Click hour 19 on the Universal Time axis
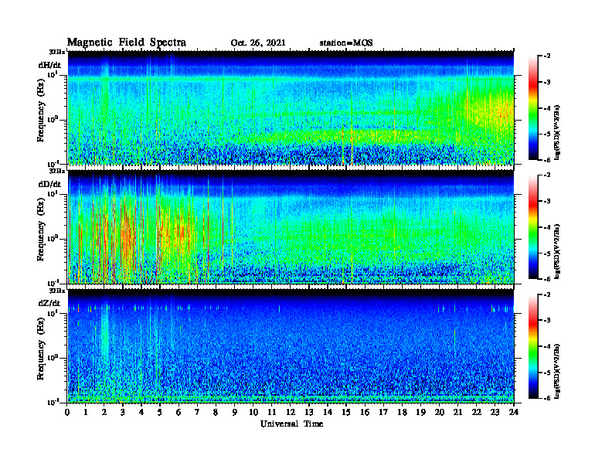This screenshot has height=473, width=612. pyautogui.click(x=420, y=413)
